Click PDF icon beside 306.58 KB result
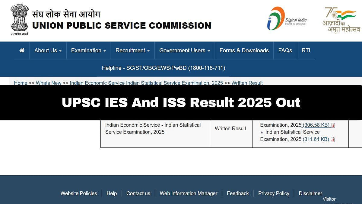This screenshot has width=362, height=204. (333, 125)
